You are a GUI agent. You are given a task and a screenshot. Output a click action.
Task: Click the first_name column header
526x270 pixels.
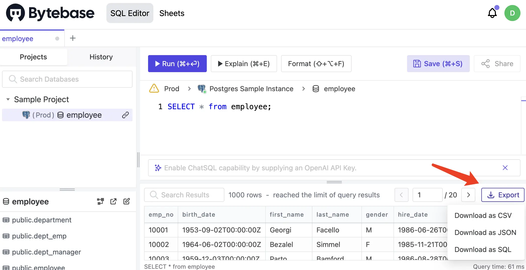click(x=289, y=215)
